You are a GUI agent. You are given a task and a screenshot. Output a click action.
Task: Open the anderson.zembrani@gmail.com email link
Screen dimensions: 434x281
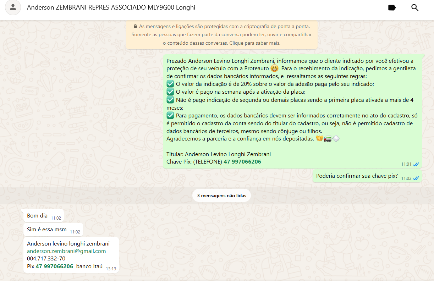pos(66,251)
